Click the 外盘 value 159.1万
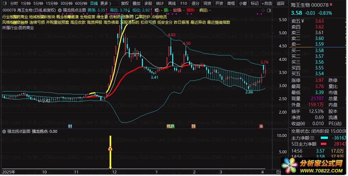The image size is (348, 176). (x=316, y=105)
